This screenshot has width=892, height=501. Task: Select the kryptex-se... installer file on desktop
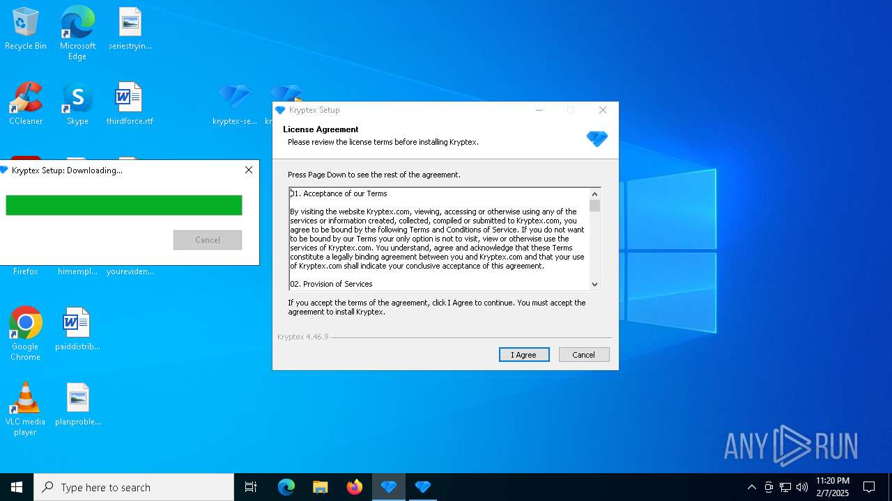pos(234,104)
